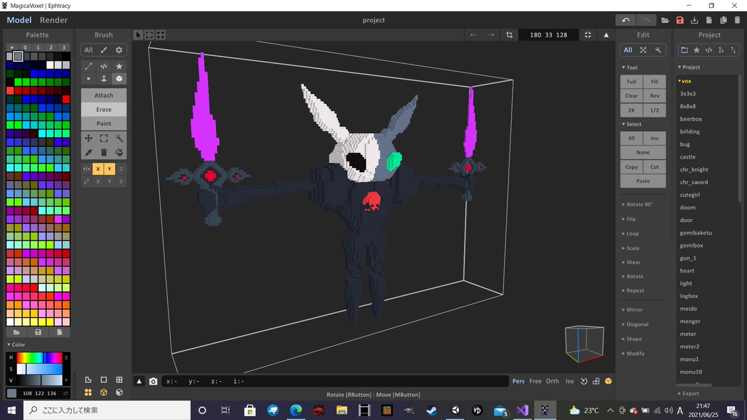Click the Attach mode button
Image resolution: width=747 pixels, height=420 pixels.
pos(104,95)
